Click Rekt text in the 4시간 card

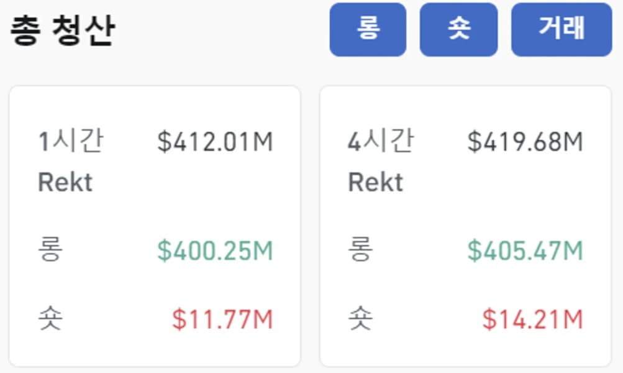[375, 182]
